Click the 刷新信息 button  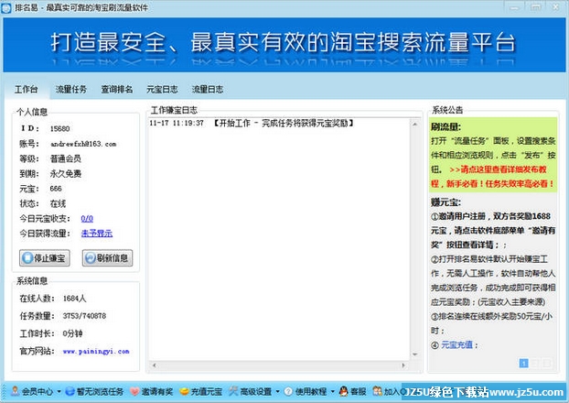(107, 258)
